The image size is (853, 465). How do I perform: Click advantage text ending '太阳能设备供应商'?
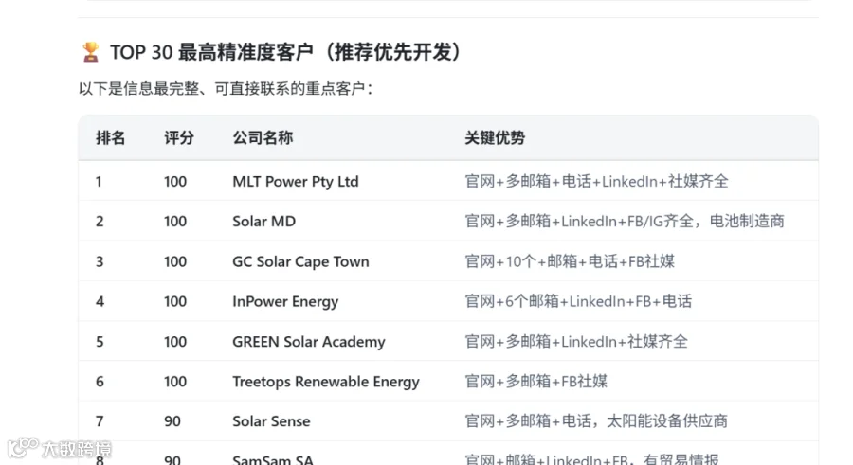596,421
